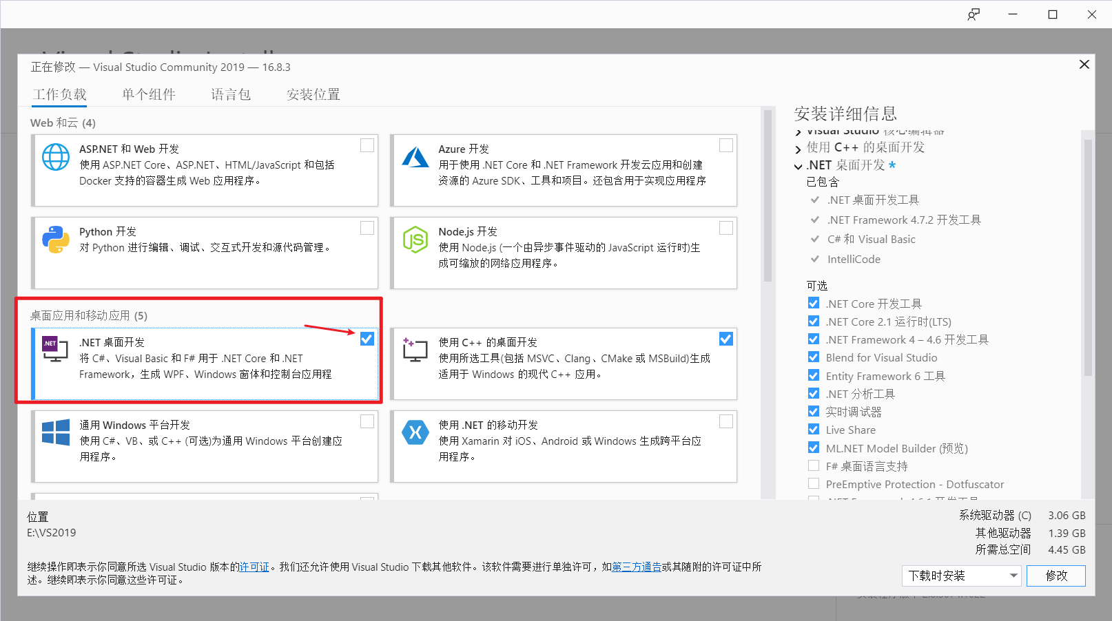Switch to the 单个组件 tab
This screenshot has height=621, width=1112.
[x=148, y=94]
